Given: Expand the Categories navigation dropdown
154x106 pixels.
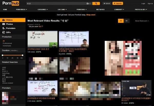Looking at the screenshot, I should pos(43,9).
